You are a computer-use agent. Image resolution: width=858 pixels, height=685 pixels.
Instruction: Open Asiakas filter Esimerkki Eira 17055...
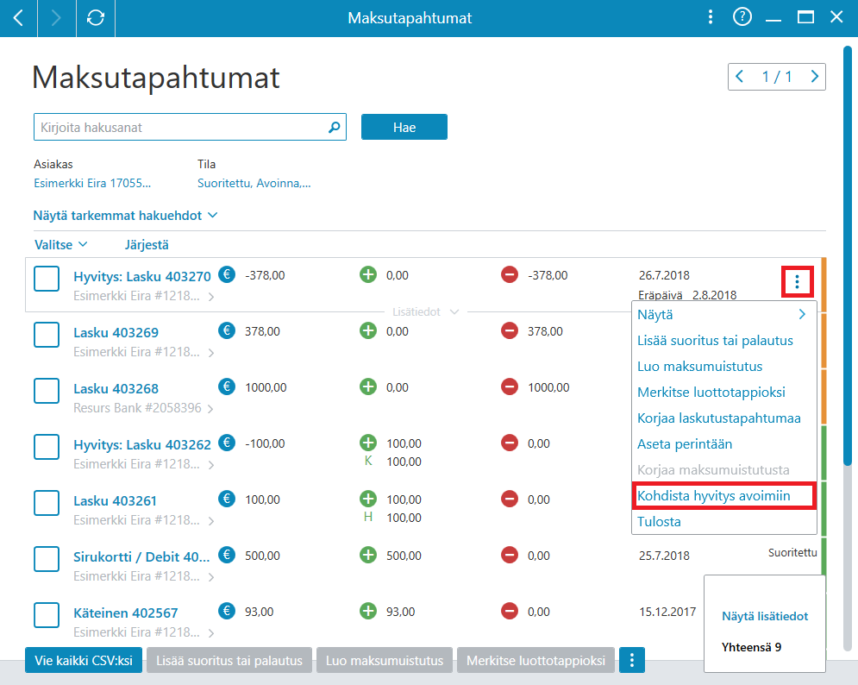(x=92, y=184)
